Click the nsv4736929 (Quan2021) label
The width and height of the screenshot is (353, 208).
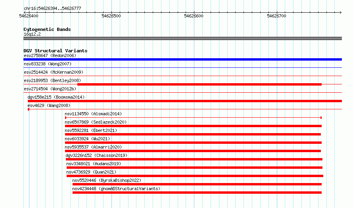coord(91,172)
